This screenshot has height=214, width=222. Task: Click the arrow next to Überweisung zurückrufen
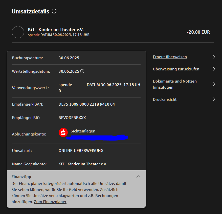pos(214,69)
